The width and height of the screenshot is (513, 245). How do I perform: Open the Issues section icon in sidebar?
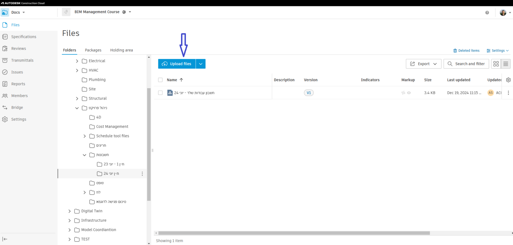(x=5, y=72)
